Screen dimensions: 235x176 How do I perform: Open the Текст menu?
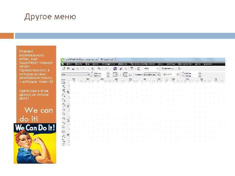160,64
